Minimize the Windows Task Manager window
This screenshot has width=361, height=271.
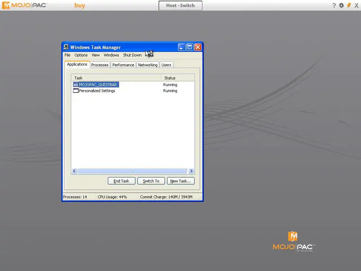click(182, 47)
